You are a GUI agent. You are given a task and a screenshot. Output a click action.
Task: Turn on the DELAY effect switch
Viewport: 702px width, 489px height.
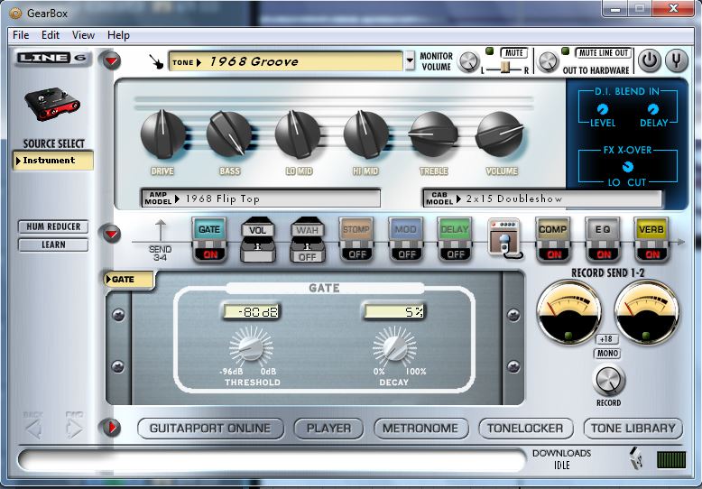click(x=456, y=254)
